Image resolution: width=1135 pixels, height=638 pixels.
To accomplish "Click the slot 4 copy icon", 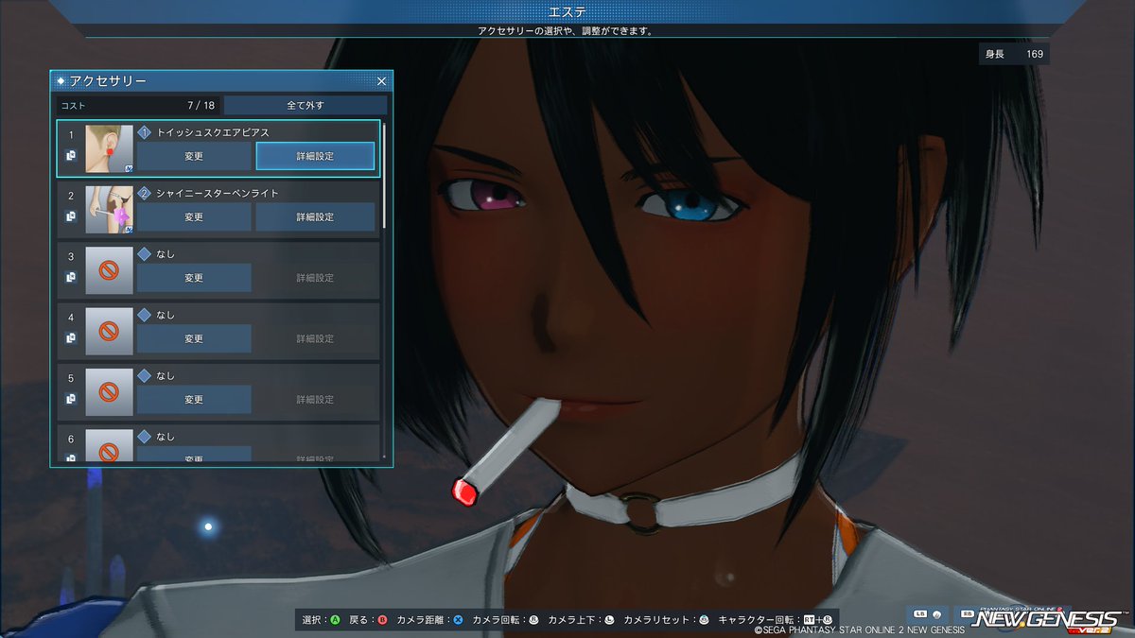I will (71, 337).
